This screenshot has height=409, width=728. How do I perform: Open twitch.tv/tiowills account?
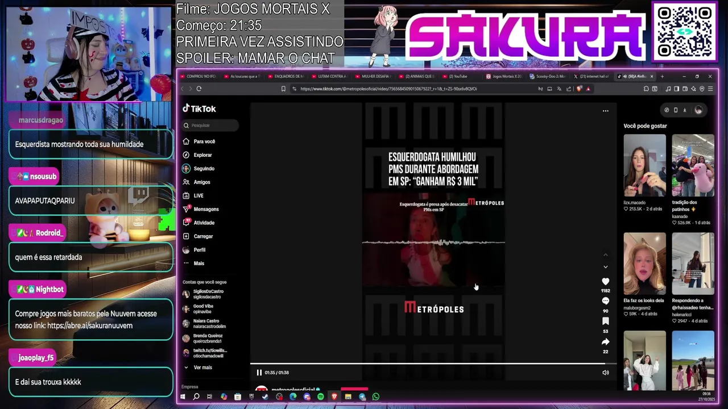(205, 353)
